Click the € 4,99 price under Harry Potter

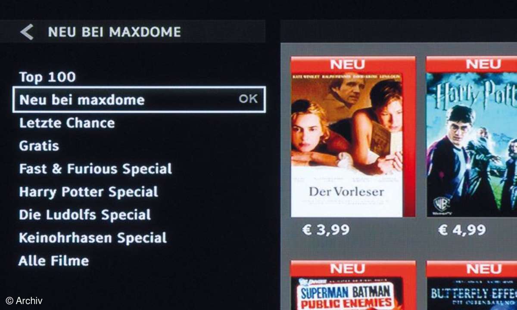(x=462, y=230)
